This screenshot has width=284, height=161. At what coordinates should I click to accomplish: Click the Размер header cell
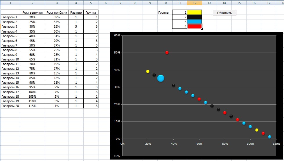point(76,12)
